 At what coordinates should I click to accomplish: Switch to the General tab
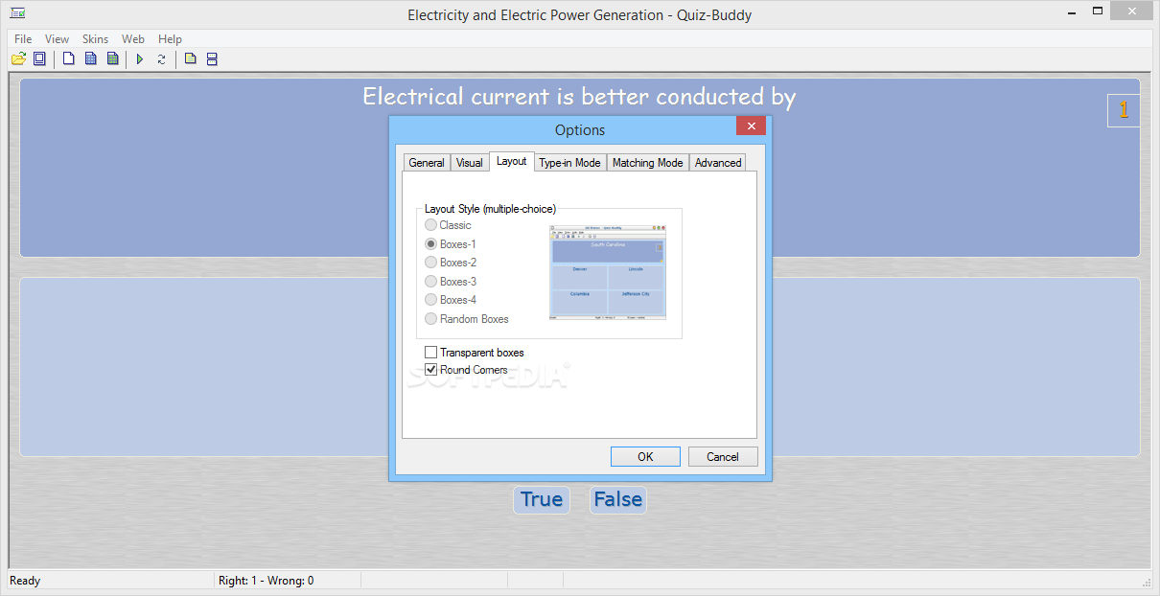[427, 163]
